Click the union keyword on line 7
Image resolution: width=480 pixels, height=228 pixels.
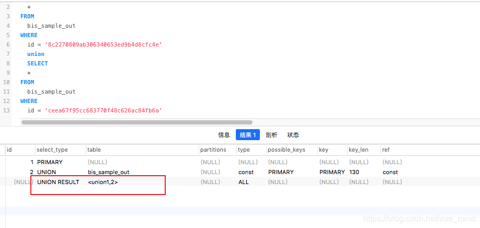[x=36, y=54]
